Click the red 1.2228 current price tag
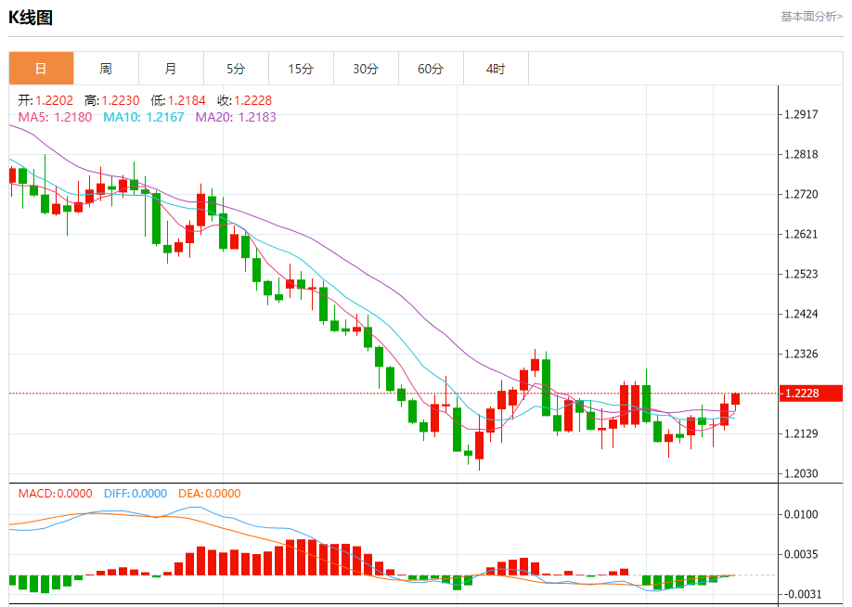852x607 pixels. pos(811,394)
